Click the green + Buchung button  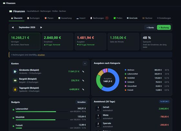click(164, 27)
